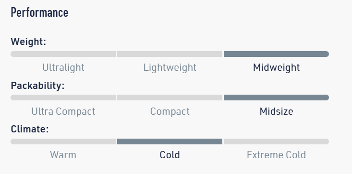The height and width of the screenshot is (174, 352).
Task: Click the Ultralight segment of Weight bar
Action: tap(63, 54)
